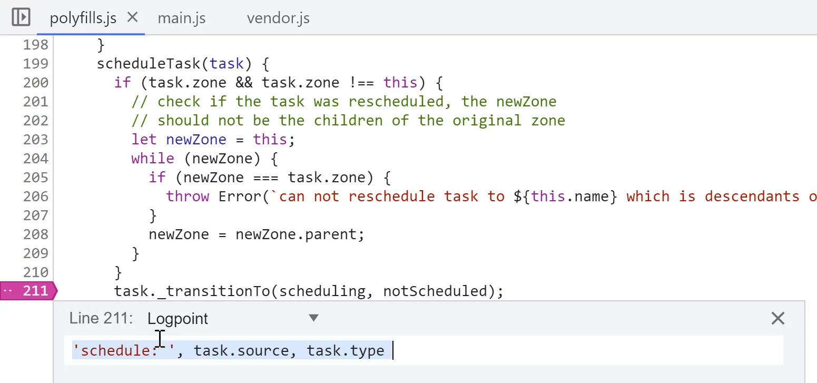Switch to the main.js tab
The width and height of the screenshot is (817, 383).
coord(182,18)
